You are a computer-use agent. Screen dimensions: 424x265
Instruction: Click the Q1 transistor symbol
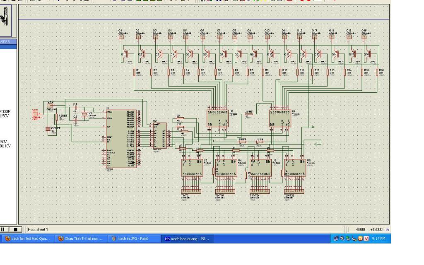click(125, 54)
